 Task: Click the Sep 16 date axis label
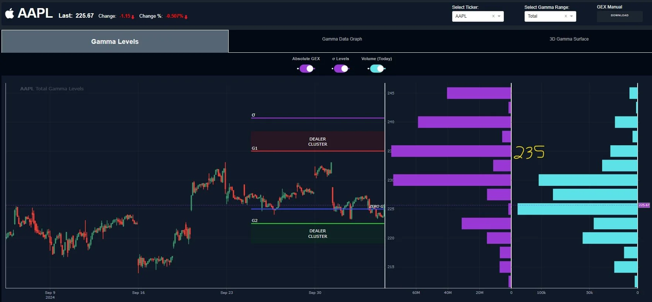pos(138,293)
